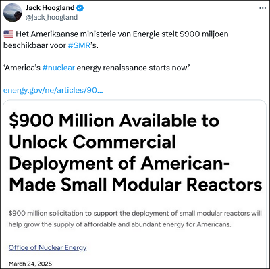
Task: Open the Jack Hoogland display name
Action: click(x=50, y=8)
